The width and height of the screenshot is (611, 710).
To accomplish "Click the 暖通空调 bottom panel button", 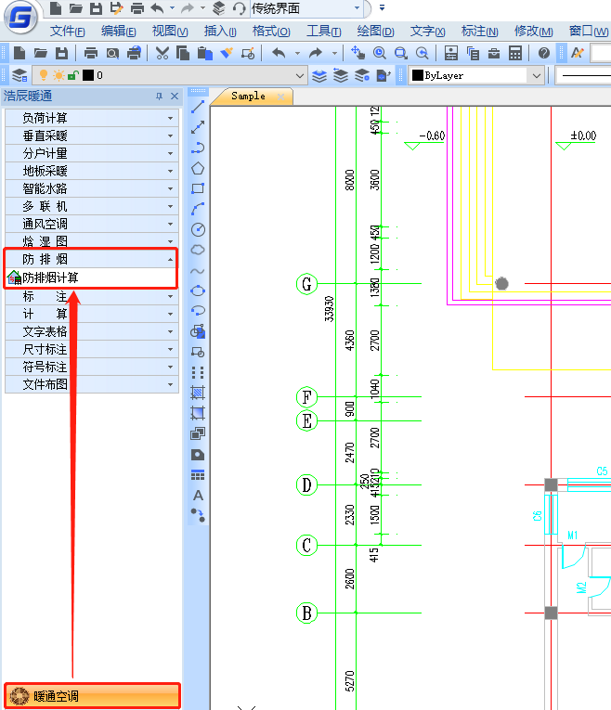I will coord(93,696).
